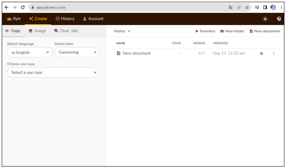
Task: Switch to the Image tab
Action: [x=37, y=31]
